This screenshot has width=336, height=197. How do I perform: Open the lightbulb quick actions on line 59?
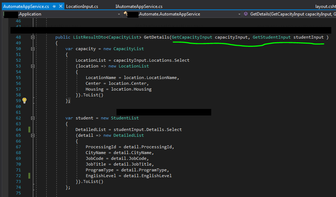25,100
